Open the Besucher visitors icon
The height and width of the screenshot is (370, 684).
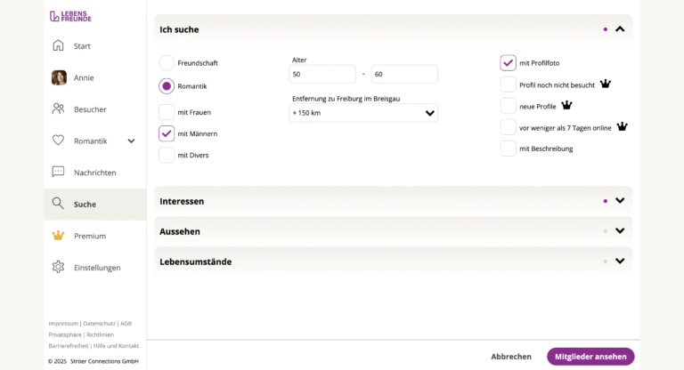pos(58,109)
